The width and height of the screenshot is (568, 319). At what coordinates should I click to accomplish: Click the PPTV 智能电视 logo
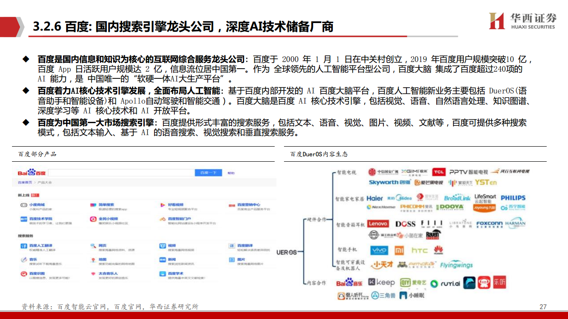click(x=468, y=171)
